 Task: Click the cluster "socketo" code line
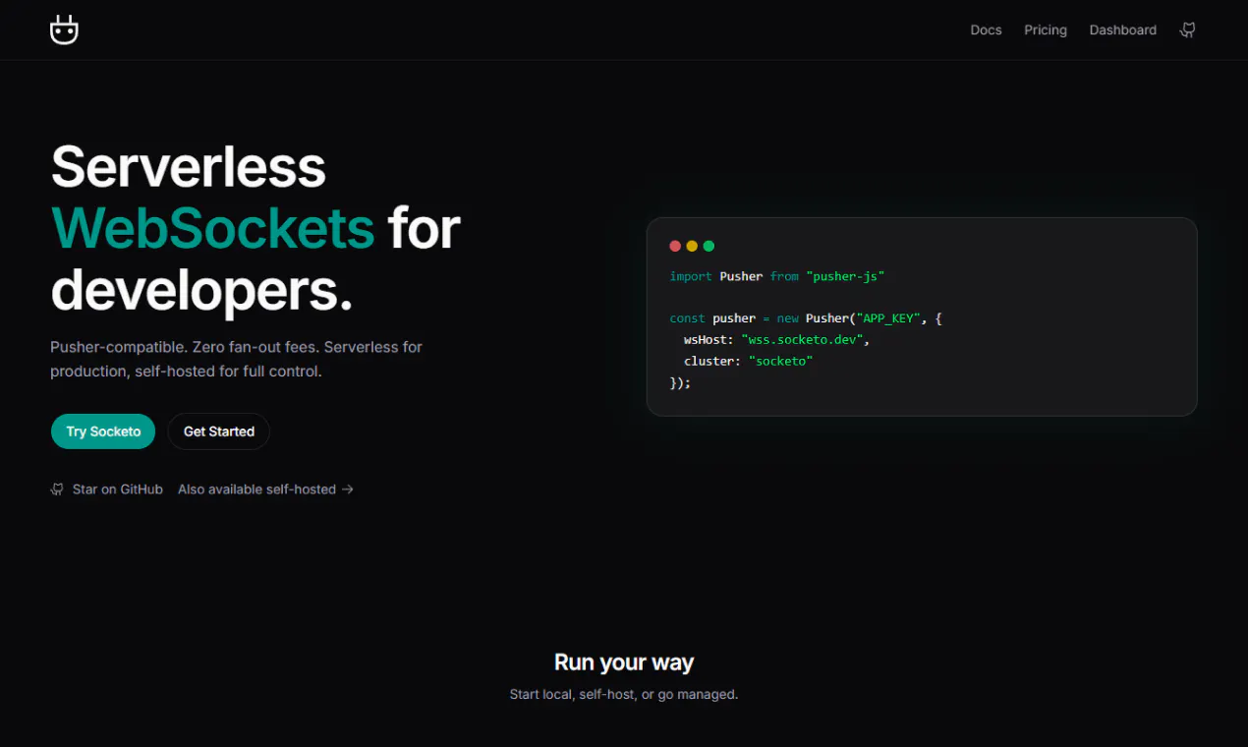(x=749, y=361)
